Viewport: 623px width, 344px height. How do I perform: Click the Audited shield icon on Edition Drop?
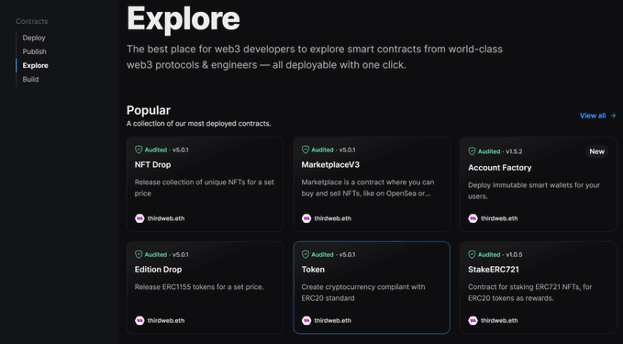139,255
